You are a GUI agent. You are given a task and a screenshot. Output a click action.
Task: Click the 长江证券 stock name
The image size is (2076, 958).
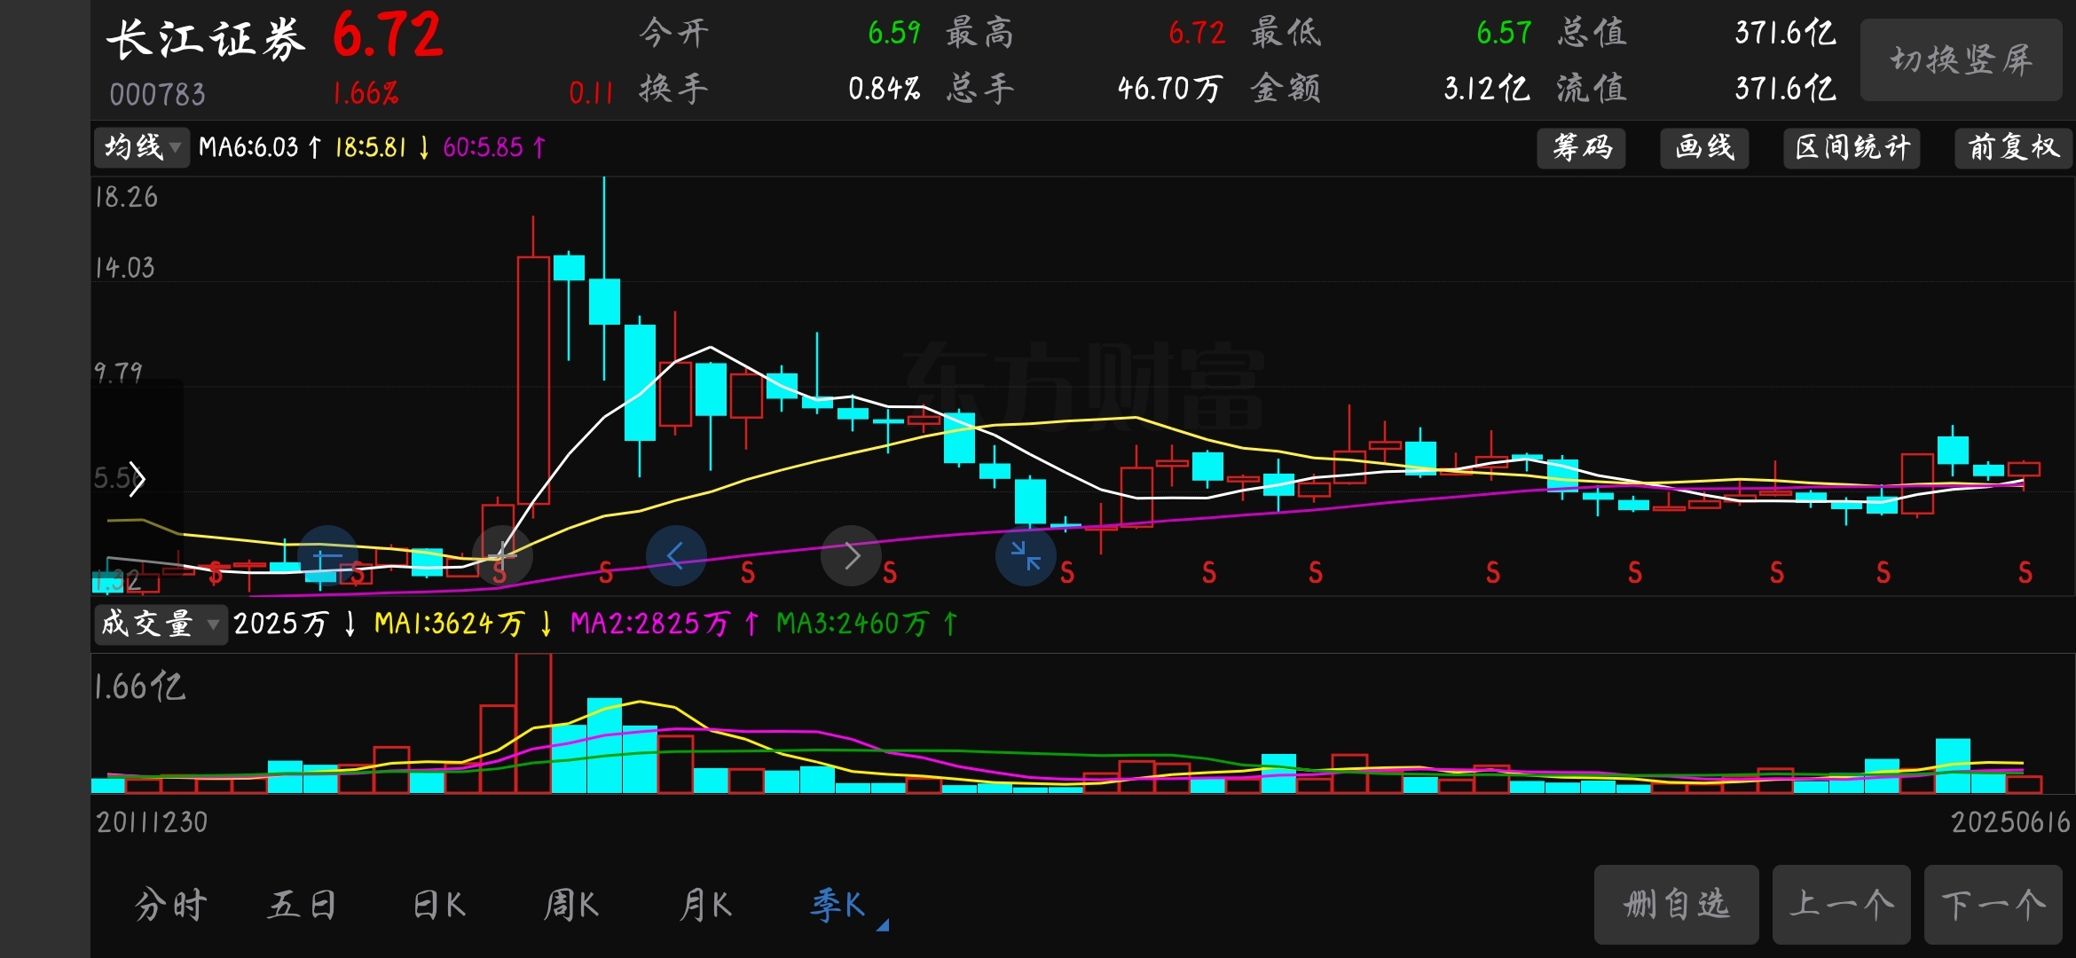(x=206, y=40)
